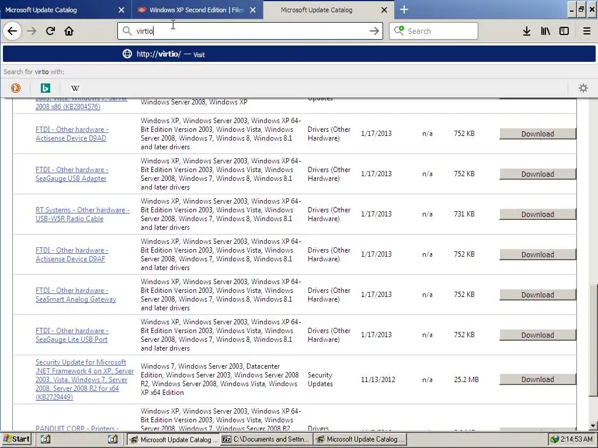This screenshot has width=598, height=448.
Task: Open FTDI Actisense Device D9AF link
Action: pyautogui.click(x=72, y=254)
